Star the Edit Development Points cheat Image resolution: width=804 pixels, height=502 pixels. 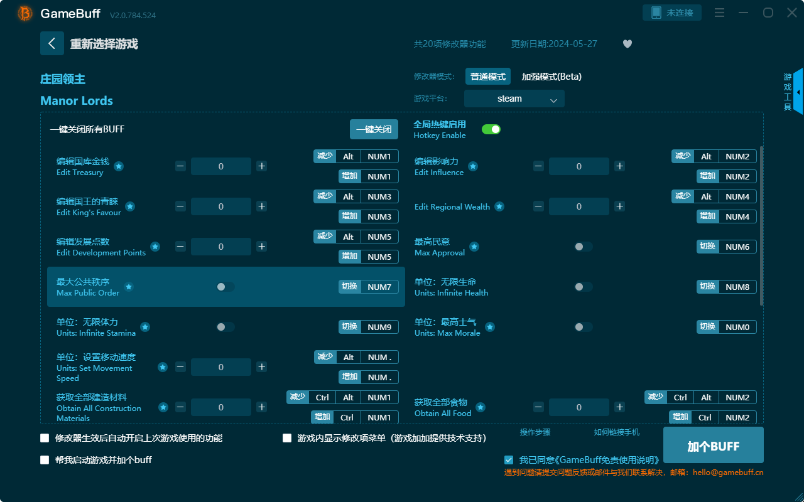[155, 247]
